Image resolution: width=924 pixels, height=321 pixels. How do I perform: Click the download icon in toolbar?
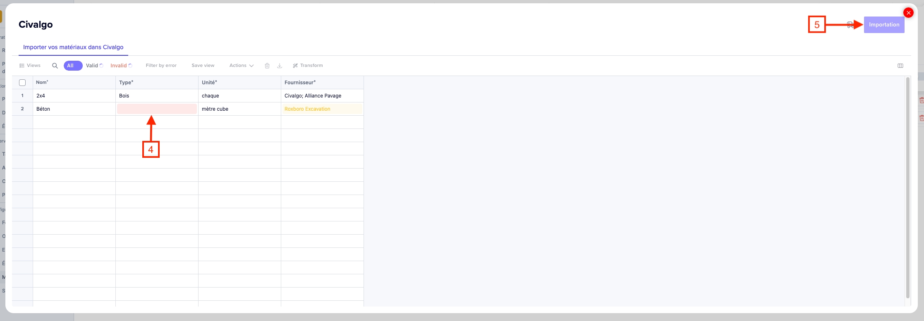(280, 66)
